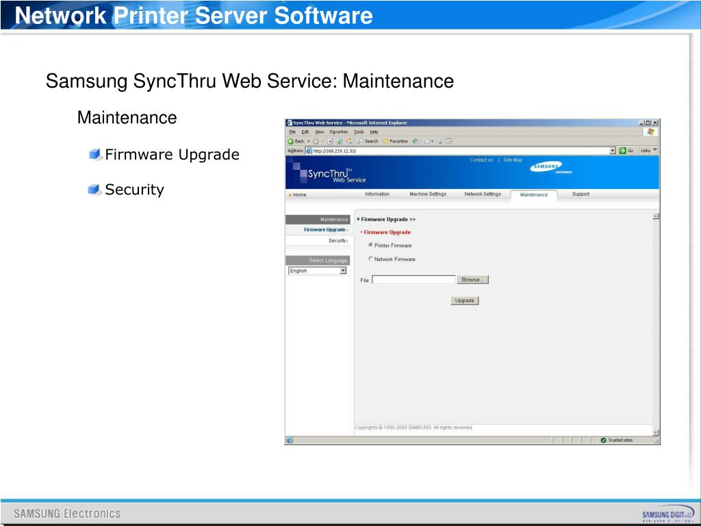Select the Printer Firmware radio button

click(370, 245)
